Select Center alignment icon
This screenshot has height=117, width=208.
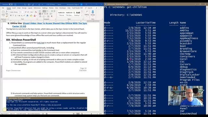click(43, 14)
